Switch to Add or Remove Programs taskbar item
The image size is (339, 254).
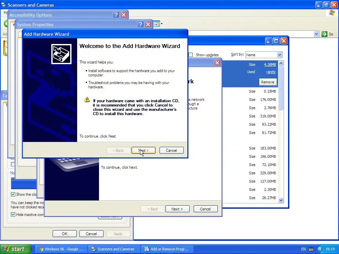point(168,249)
